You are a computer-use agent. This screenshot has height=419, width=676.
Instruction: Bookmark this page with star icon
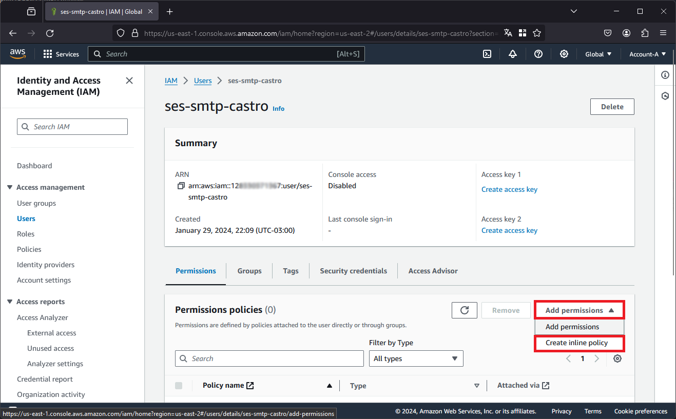coord(537,33)
